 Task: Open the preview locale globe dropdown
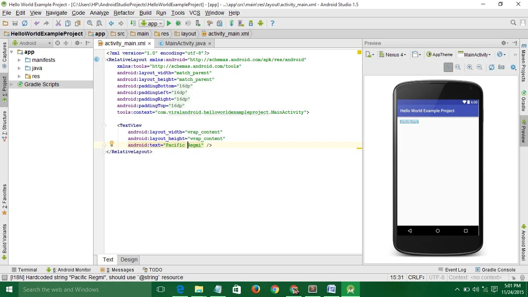501,55
